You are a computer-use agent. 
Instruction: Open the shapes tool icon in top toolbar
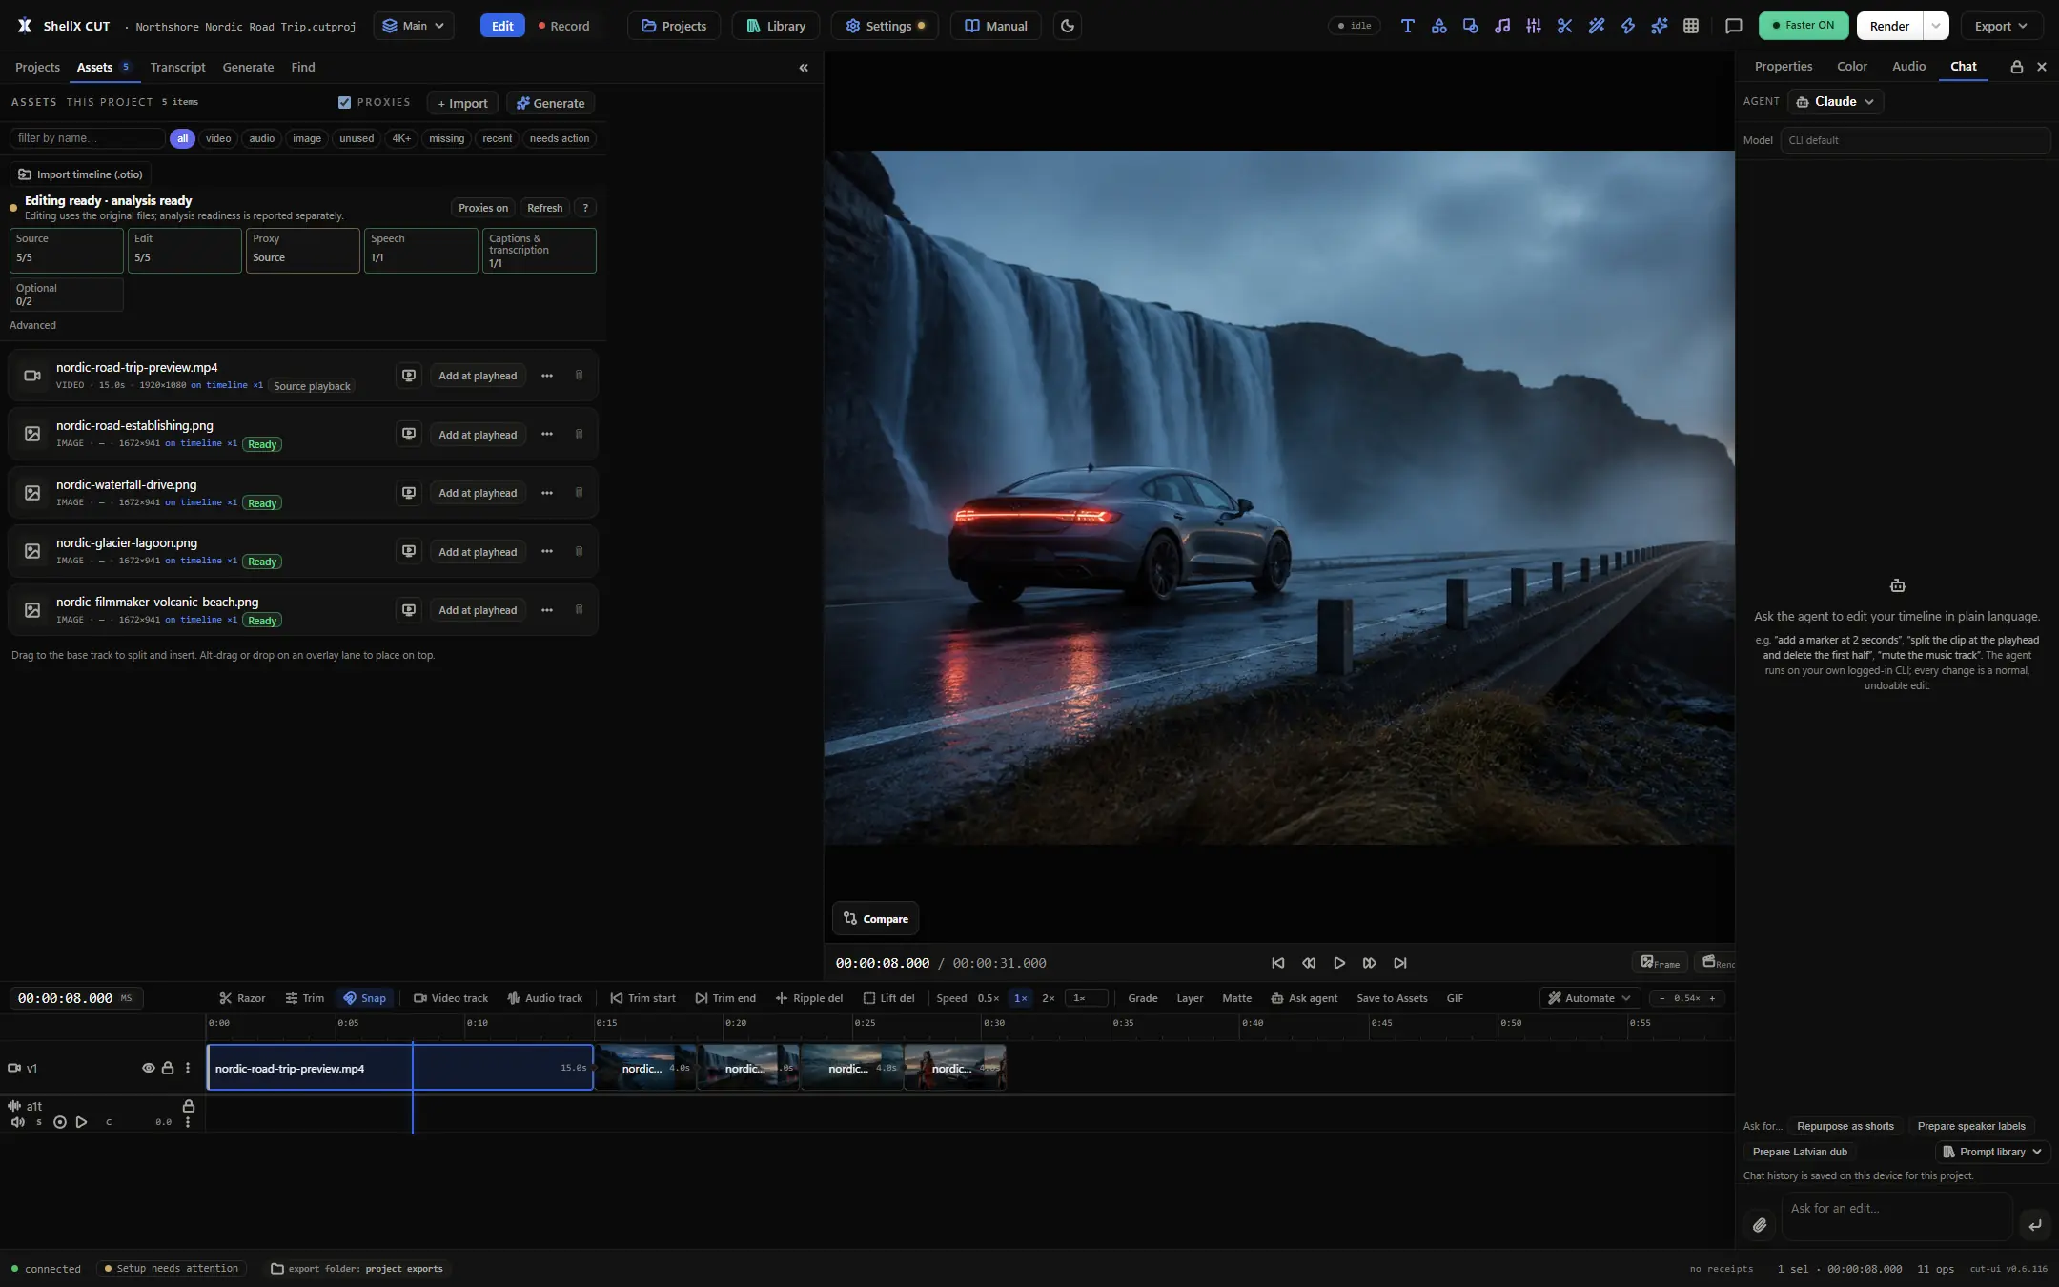tap(1438, 26)
